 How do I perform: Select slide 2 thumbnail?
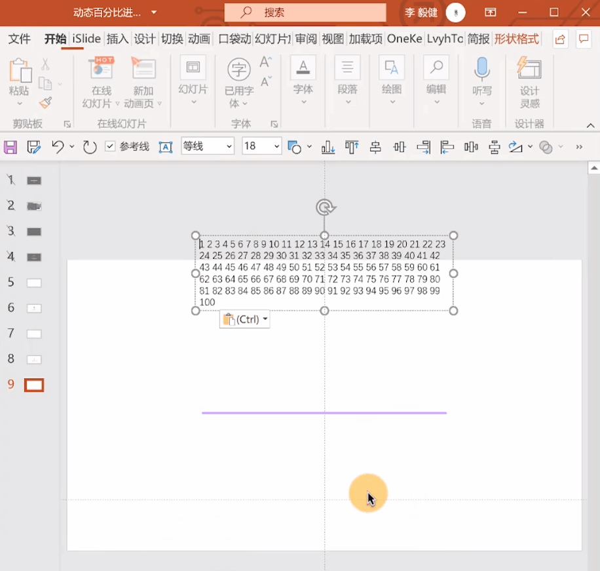(x=33, y=207)
